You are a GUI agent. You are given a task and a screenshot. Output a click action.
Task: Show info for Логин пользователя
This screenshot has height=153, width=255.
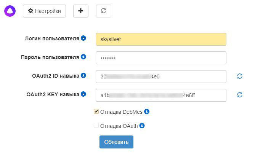click(x=83, y=38)
